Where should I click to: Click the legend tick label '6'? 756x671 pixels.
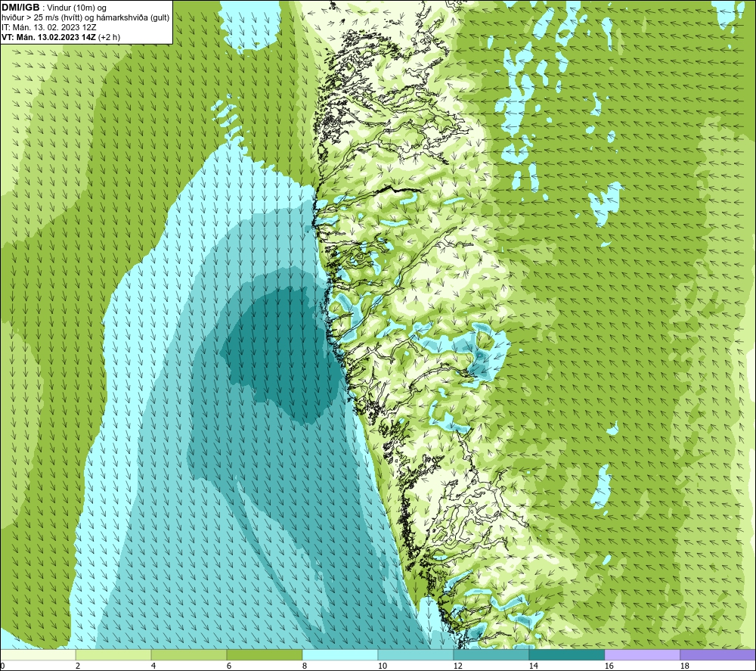(228, 666)
